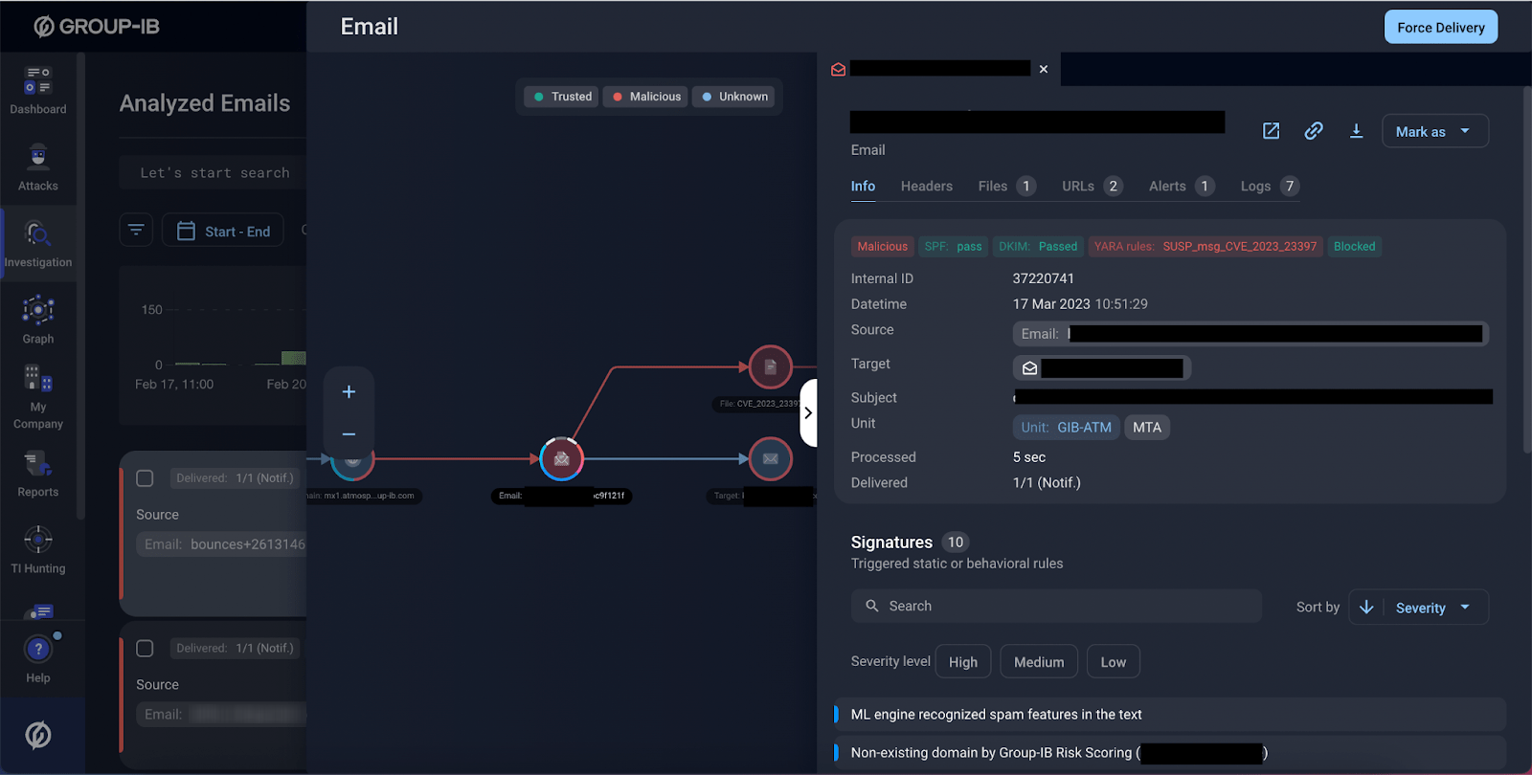1532x775 pixels.
Task: Open the Graph section in sidebar
Action: pos(38,320)
